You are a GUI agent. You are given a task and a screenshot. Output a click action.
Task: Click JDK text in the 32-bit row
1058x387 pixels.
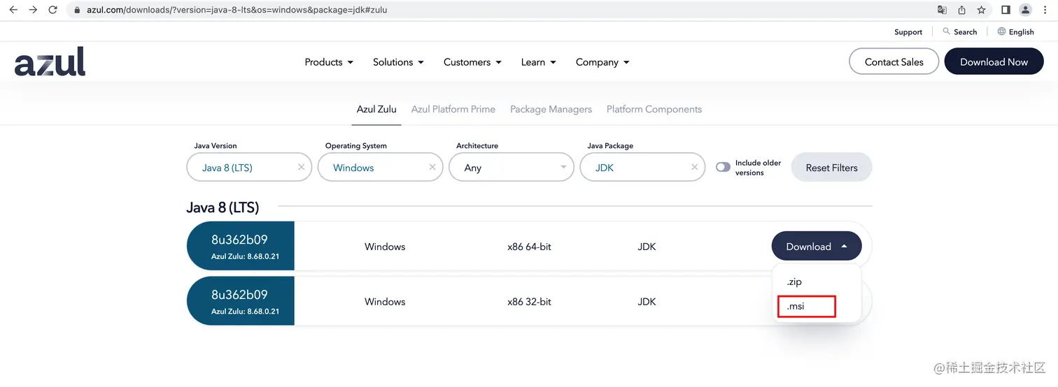point(647,302)
